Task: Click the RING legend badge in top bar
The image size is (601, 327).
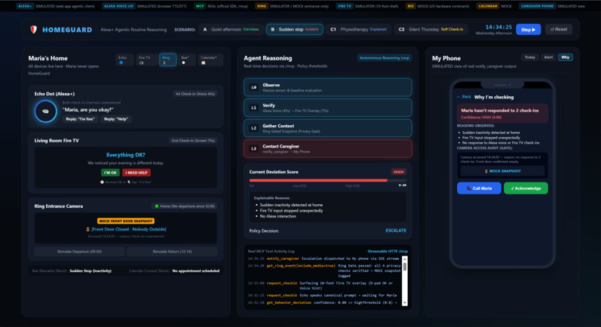Action: [x=262, y=6]
